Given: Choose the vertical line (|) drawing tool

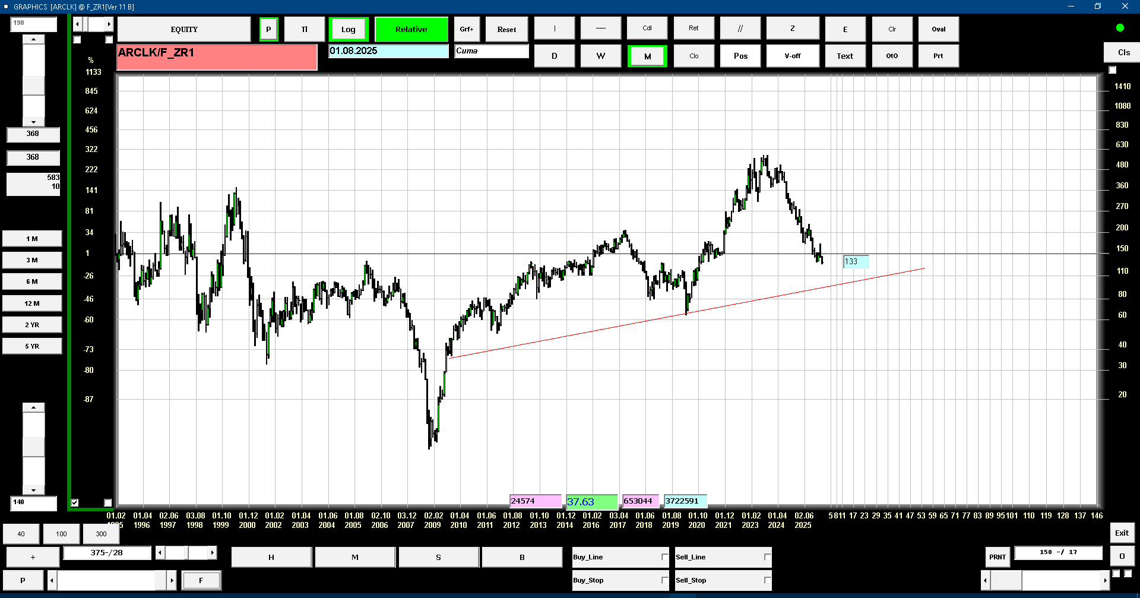Looking at the screenshot, I should (555, 29).
